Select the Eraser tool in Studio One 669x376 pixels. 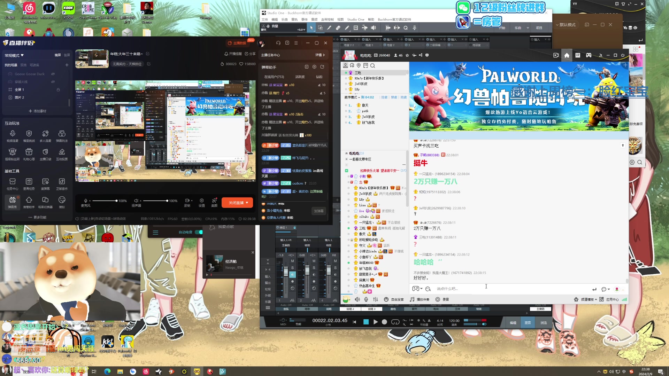point(338,28)
